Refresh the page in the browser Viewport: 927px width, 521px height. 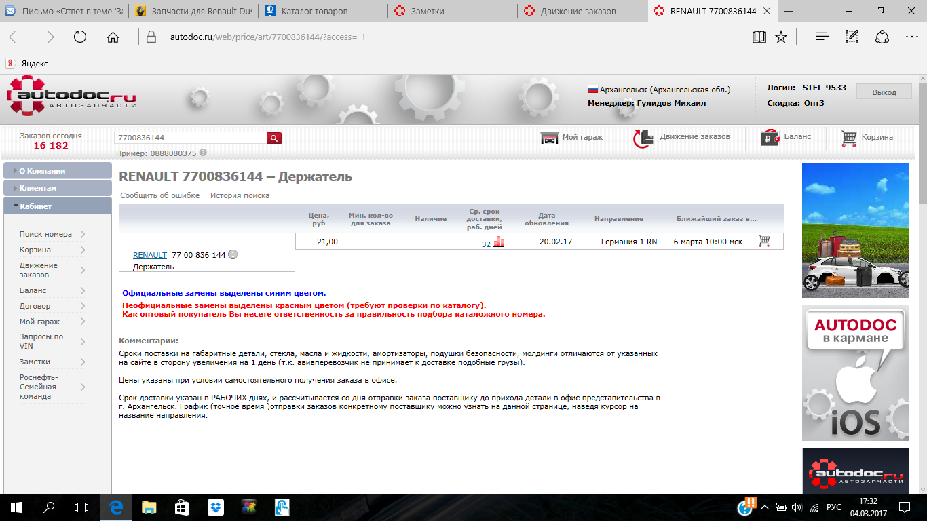click(x=80, y=37)
